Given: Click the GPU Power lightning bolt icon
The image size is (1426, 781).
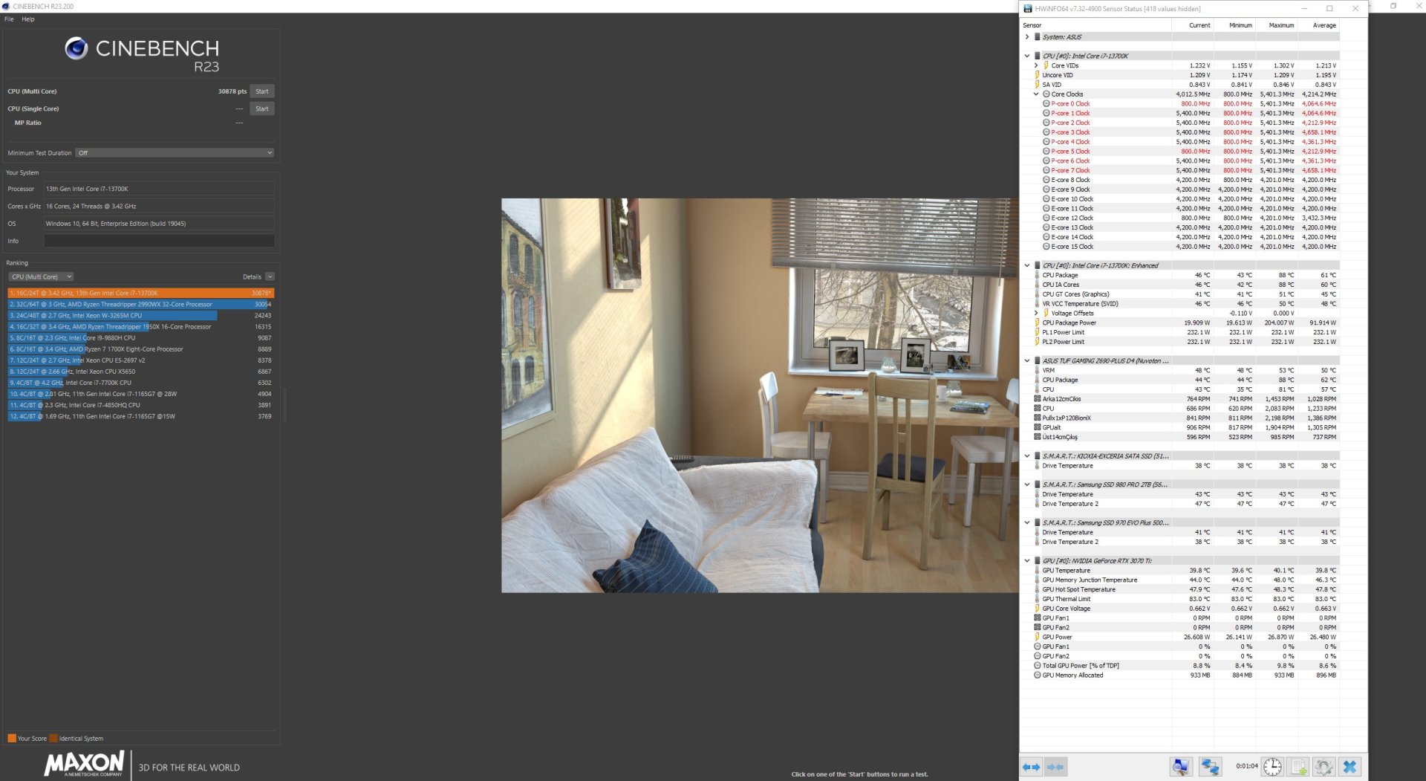Looking at the screenshot, I should (1037, 637).
